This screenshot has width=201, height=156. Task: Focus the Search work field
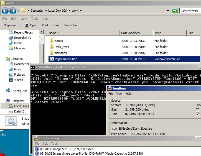click(190, 11)
